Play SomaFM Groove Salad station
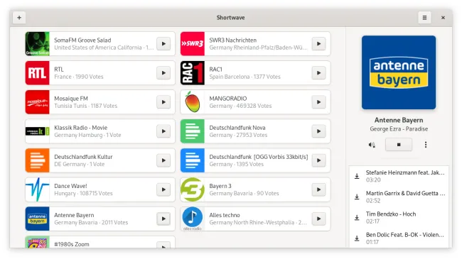Screen dimensions: 462x259 163,44
